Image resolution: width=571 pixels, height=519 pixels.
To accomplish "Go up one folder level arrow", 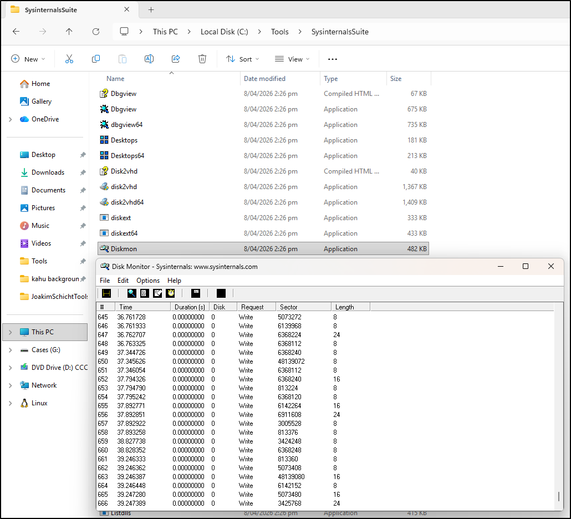I will click(69, 32).
